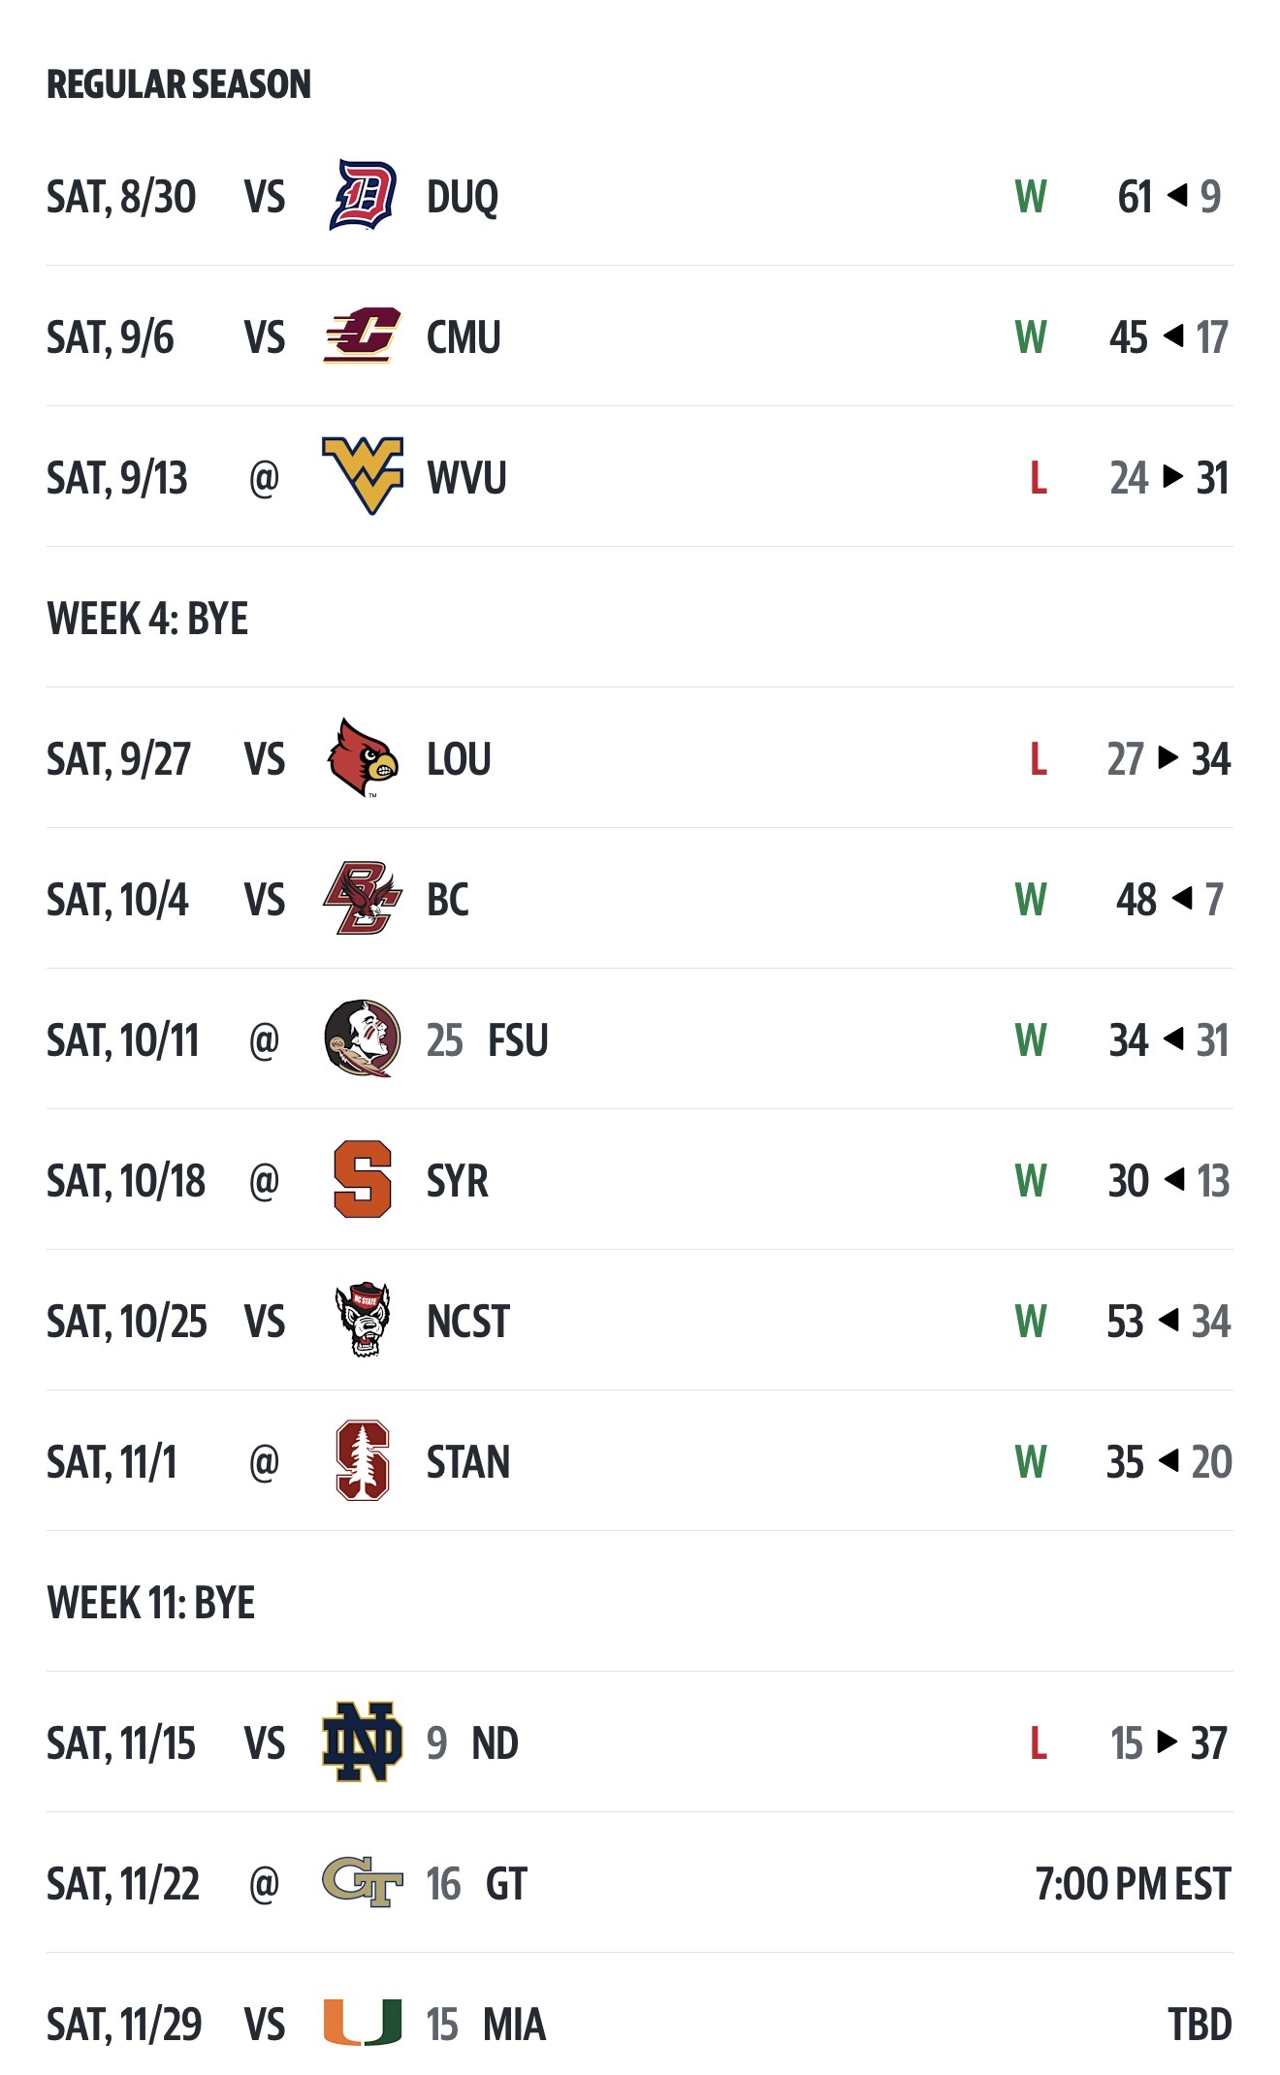Open the 7:00 PM EST game time

(1133, 1884)
